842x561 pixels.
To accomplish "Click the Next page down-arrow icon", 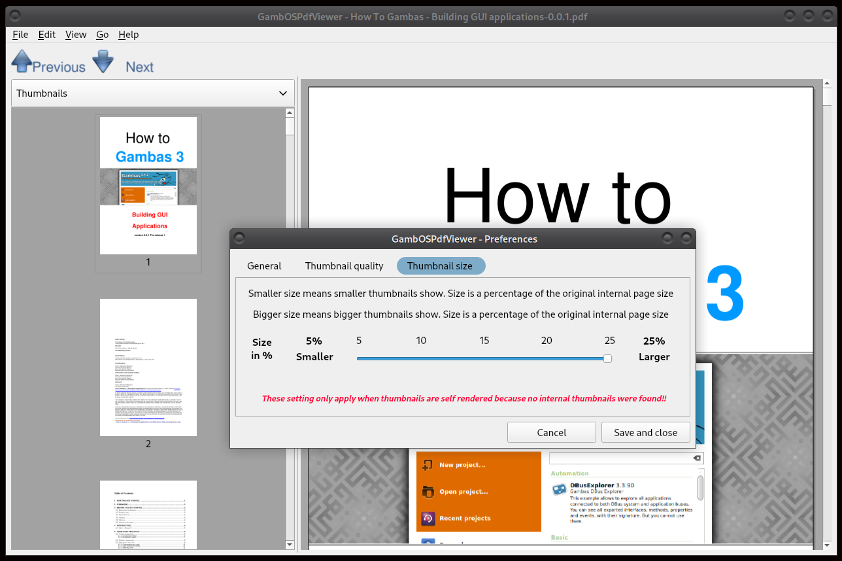I will coord(103,61).
